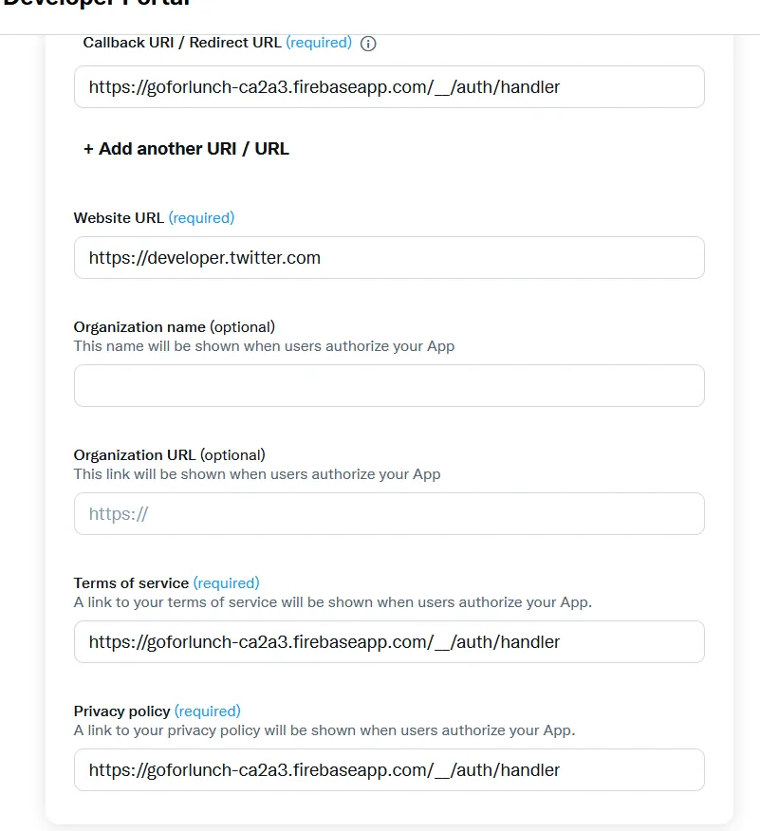The width and height of the screenshot is (760, 831).
Task: Click the Callback URI / Redirect URL field
Action: [x=389, y=87]
